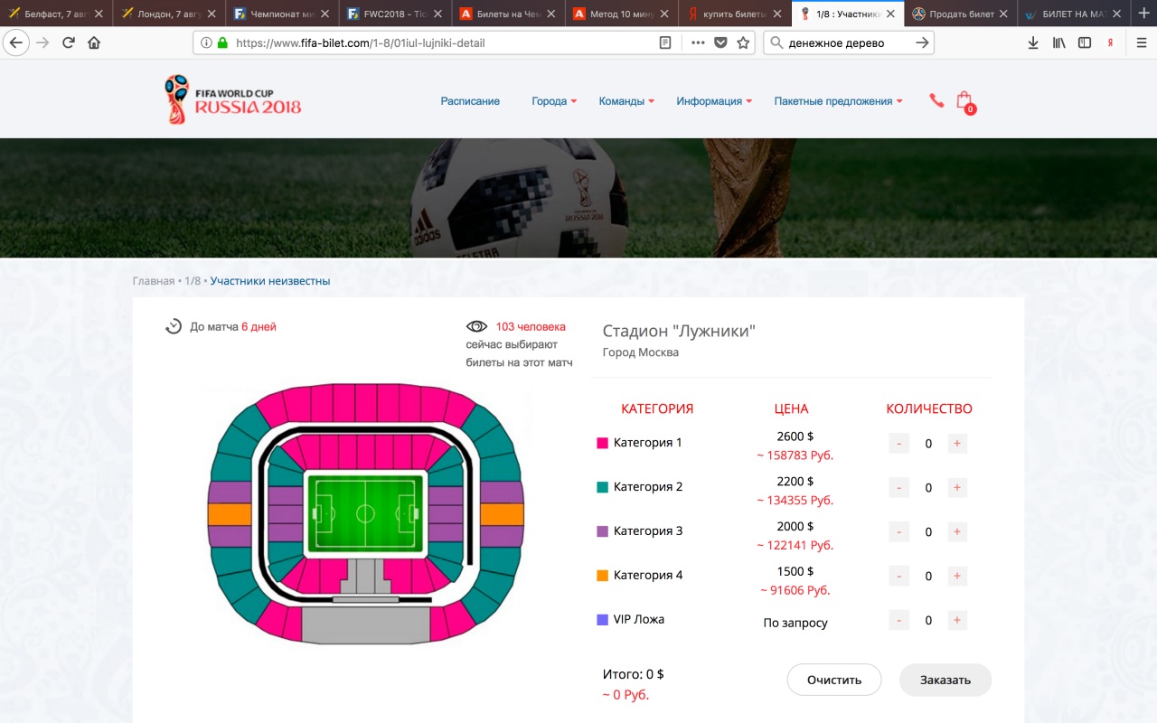Open Пакетные предложения dropdown
This screenshot has width=1157, height=723.
click(x=838, y=101)
